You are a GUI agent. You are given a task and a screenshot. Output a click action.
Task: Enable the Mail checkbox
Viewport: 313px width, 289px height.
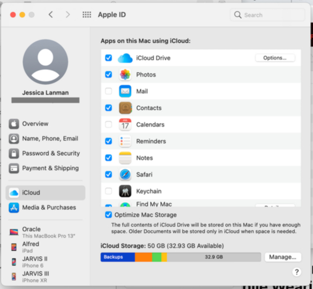[x=108, y=92]
